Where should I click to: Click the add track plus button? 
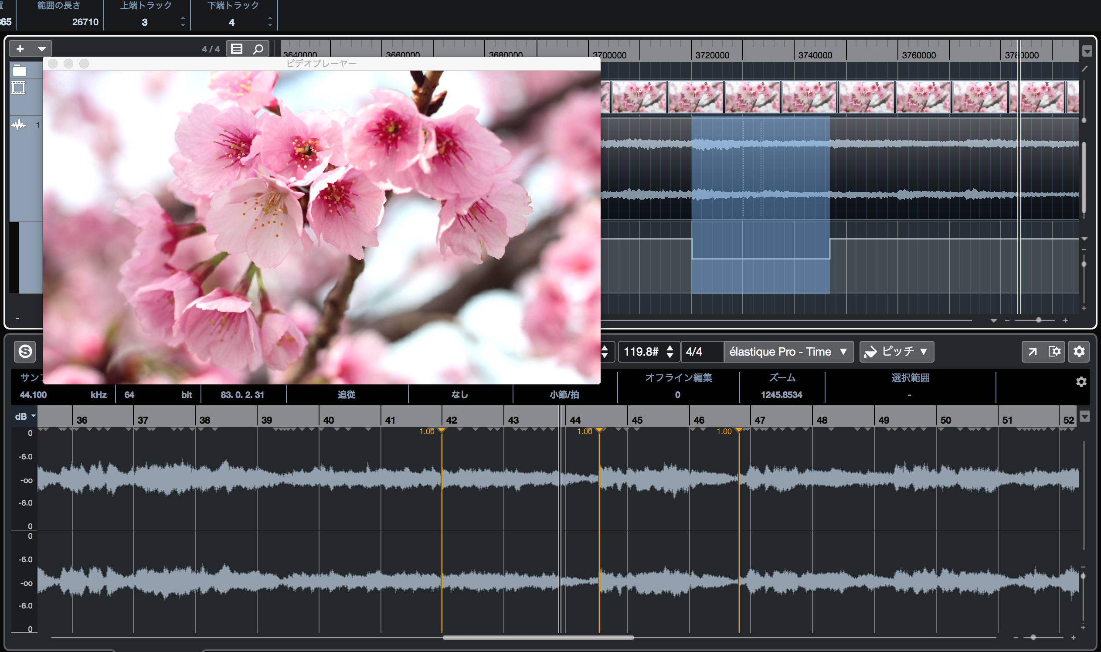click(20, 49)
